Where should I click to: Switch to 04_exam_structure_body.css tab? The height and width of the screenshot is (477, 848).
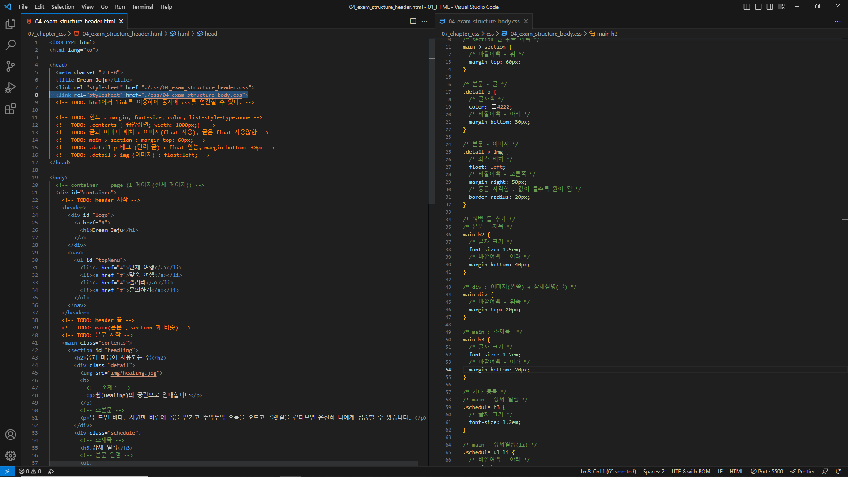tap(484, 21)
